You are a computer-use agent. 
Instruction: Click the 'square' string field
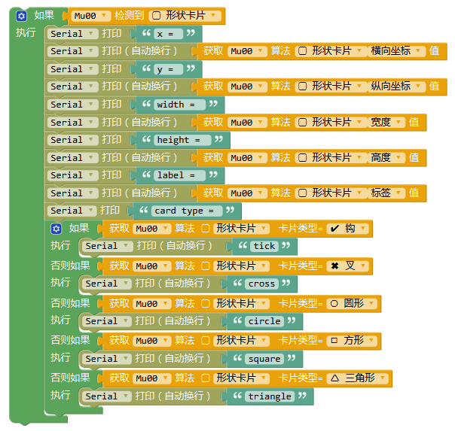point(264,359)
